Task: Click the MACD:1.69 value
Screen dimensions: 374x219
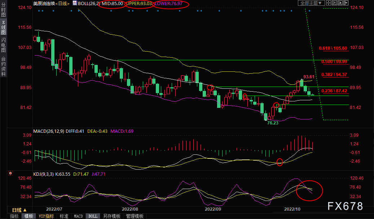Action: pyautogui.click(x=122, y=131)
